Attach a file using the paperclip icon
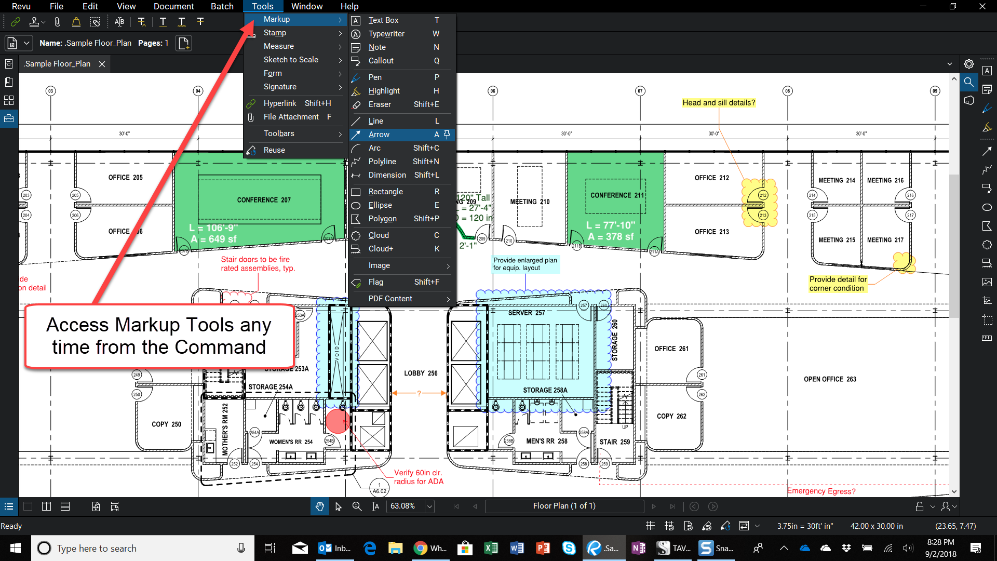Viewport: 997px width, 561px height. coord(57,22)
